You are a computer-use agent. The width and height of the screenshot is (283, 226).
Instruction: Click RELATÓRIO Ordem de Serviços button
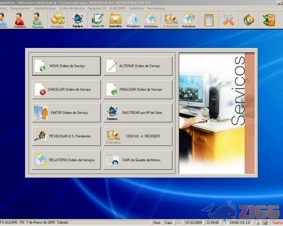pyautogui.click(x=66, y=160)
